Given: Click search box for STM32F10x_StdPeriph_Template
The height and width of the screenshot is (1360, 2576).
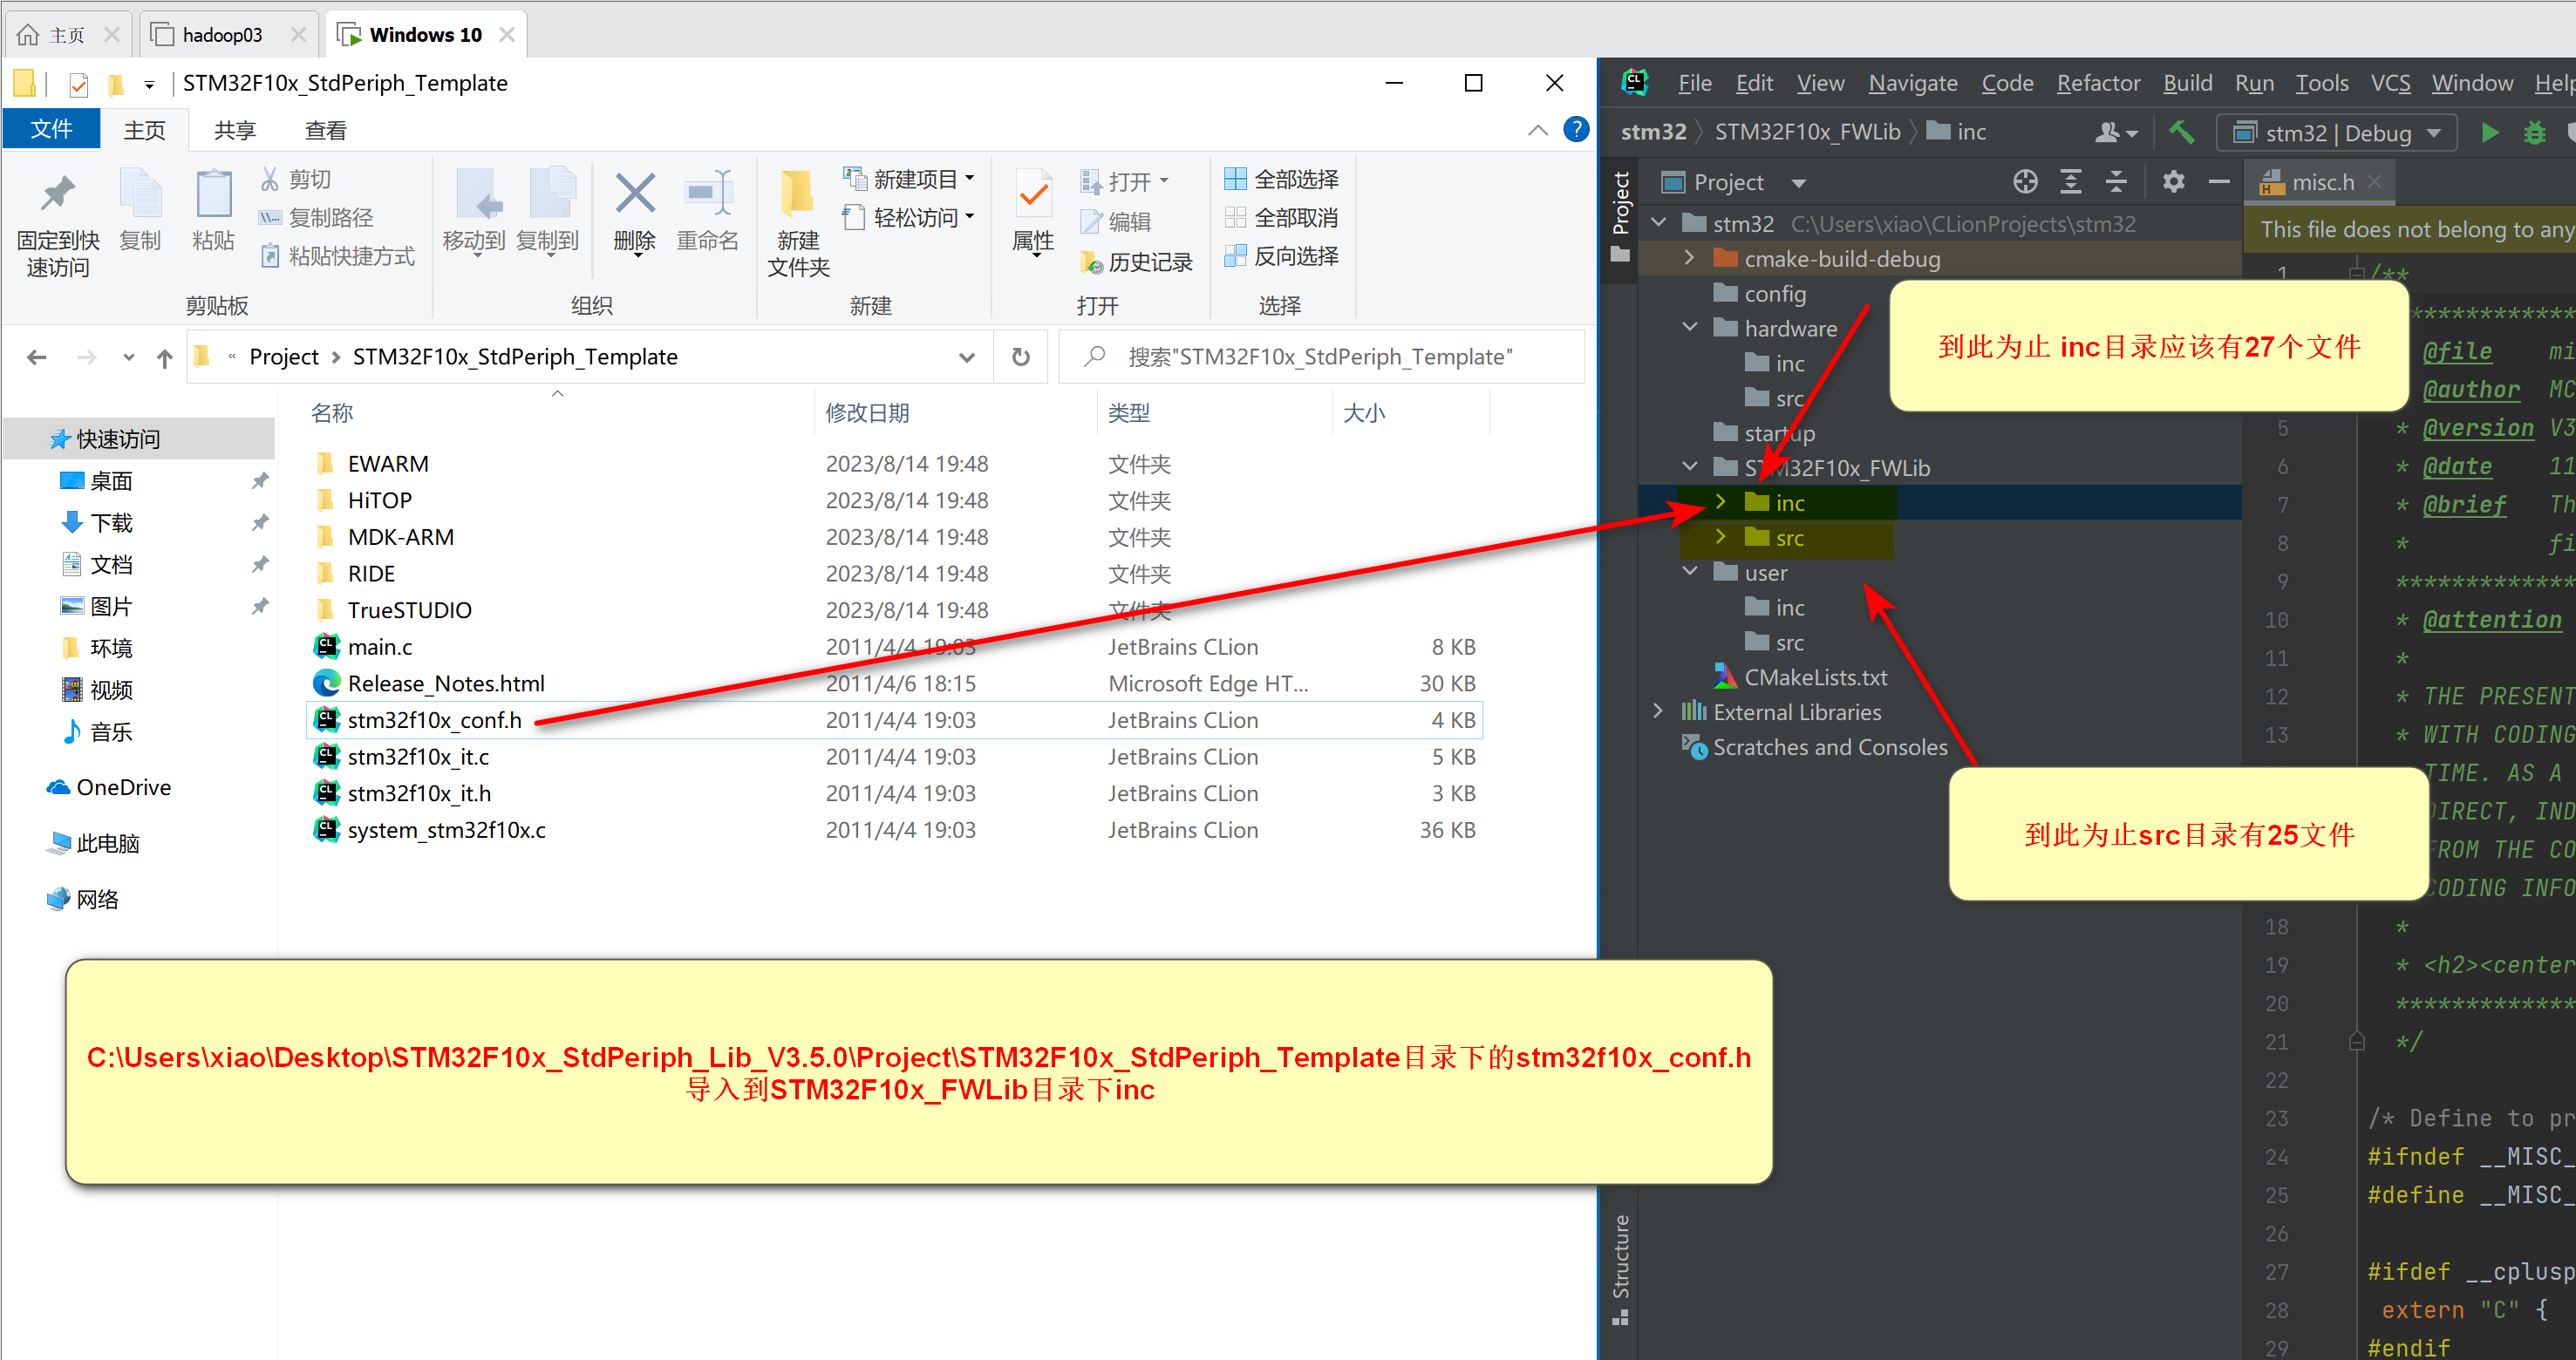Looking at the screenshot, I should pos(1322,357).
